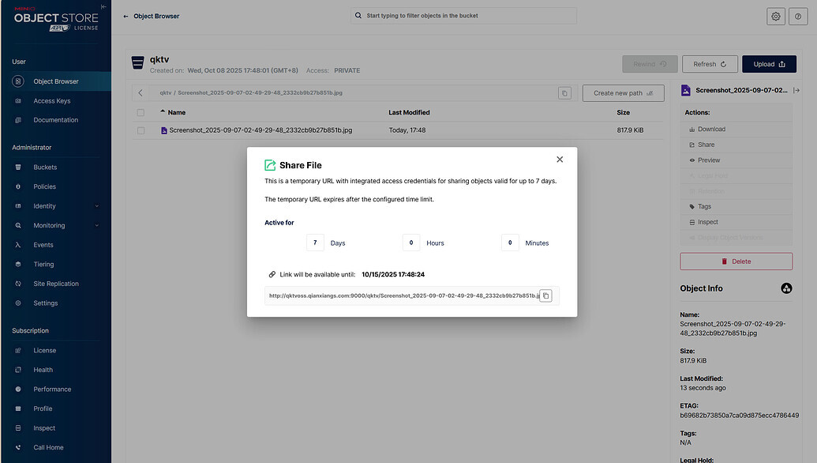Go back with the path arrow
The width and height of the screenshot is (817, 463).
141,93
